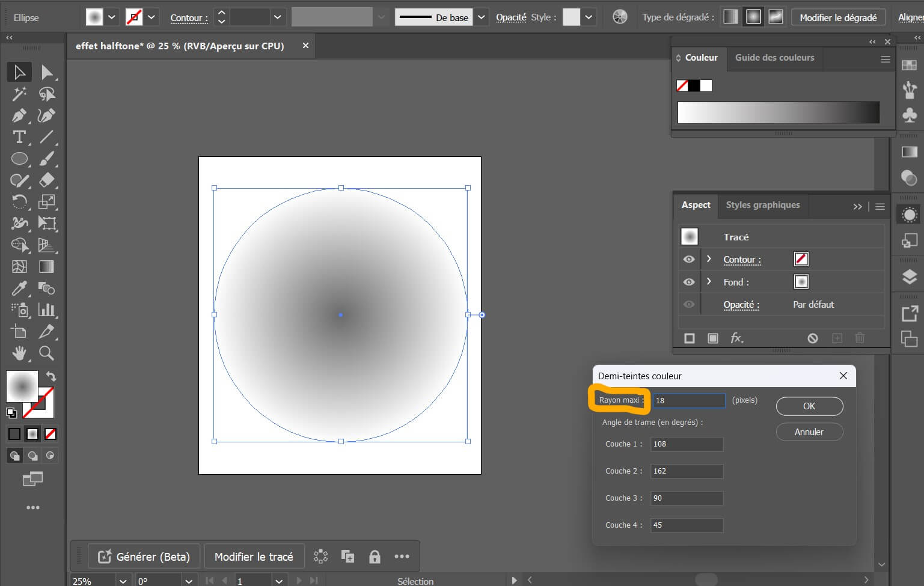Choose linear gradient type
This screenshot has width=924, height=586.
point(730,17)
